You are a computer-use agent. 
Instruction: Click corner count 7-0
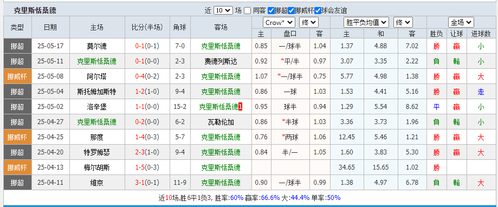(x=180, y=46)
